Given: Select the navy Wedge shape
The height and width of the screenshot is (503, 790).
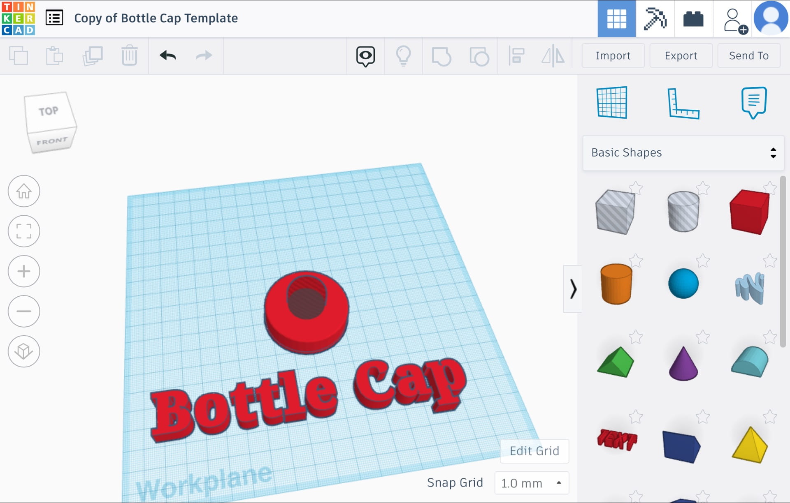Looking at the screenshot, I should point(682,447).
